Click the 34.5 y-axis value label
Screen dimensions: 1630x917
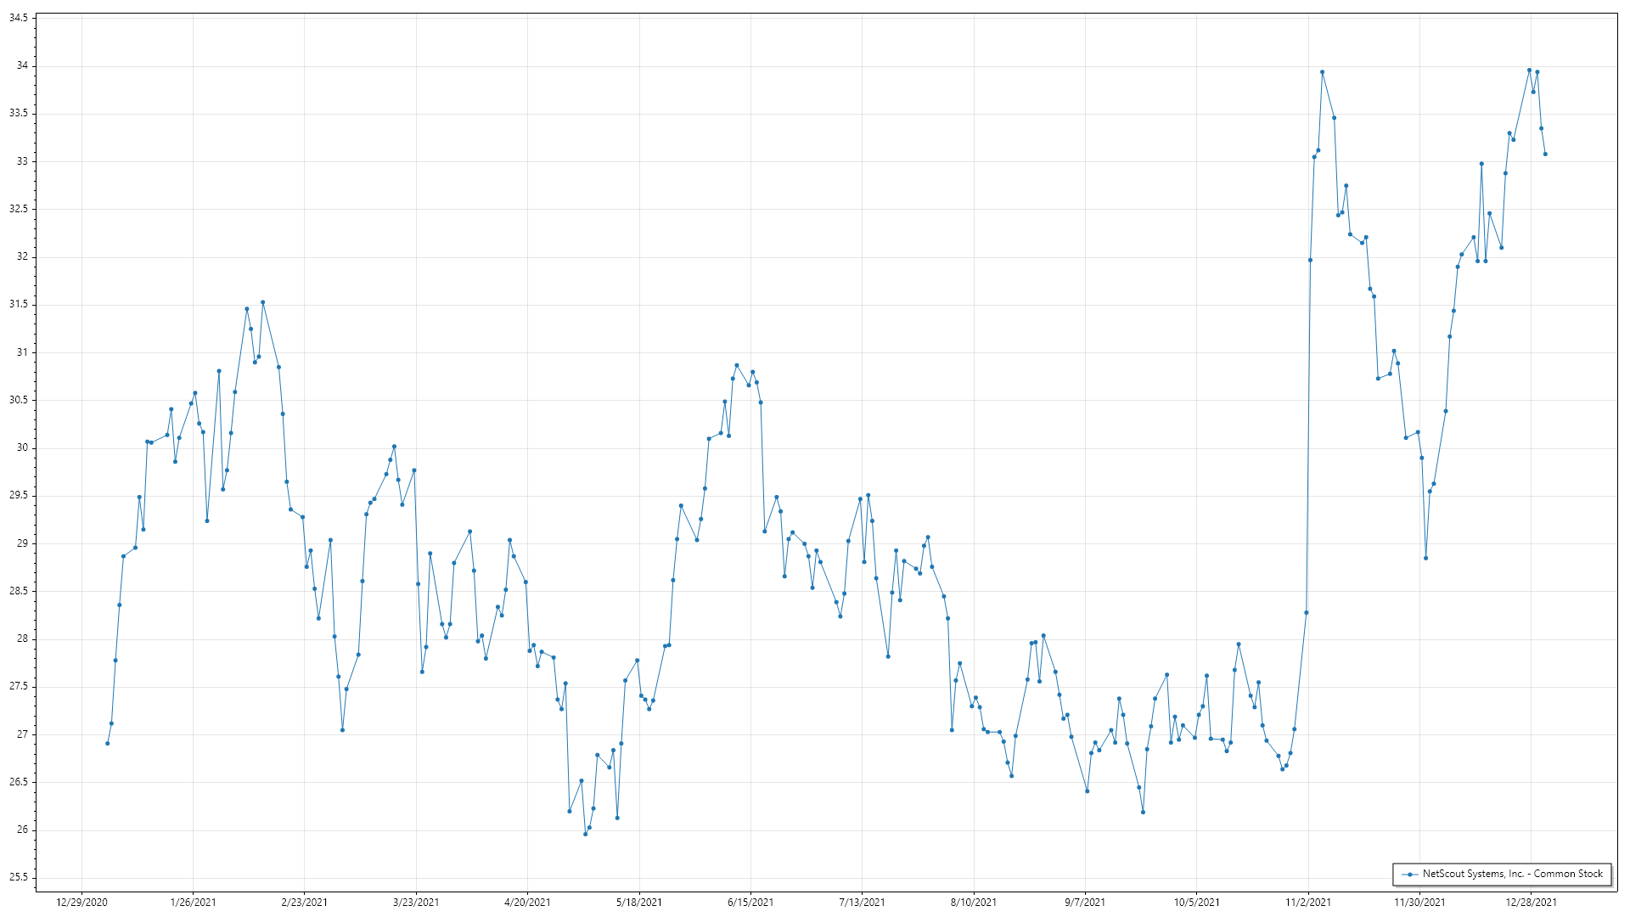[x=18, y=18]
